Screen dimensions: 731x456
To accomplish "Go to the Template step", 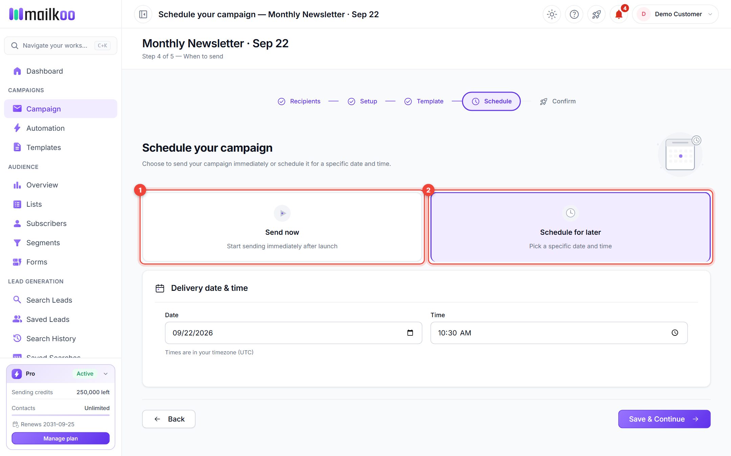I will 424,101.
